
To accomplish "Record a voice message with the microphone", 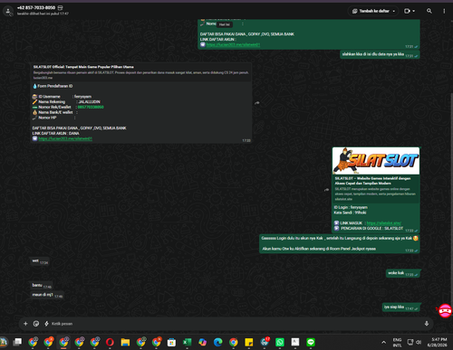I will tap(427, 324).
